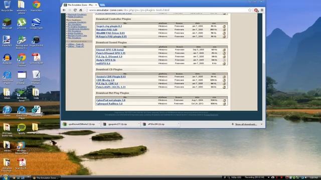The width and height of the screenshot is (321, 180).
Task: Close the downloads bar
Action: (x=261, y=124)
